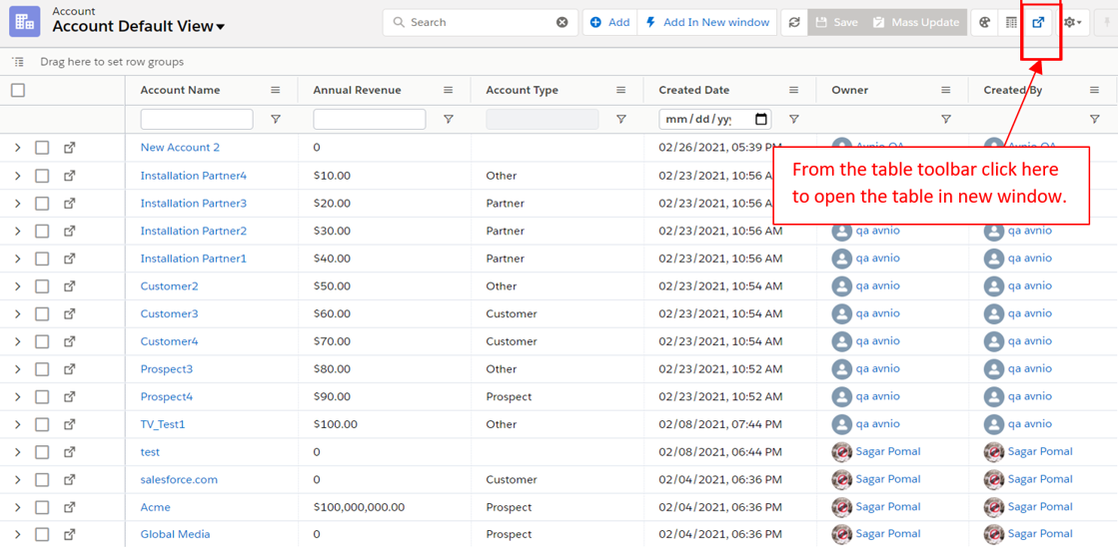Check the box for the Acme row
The image size is (1118, 547).
(x=42, y=507)
